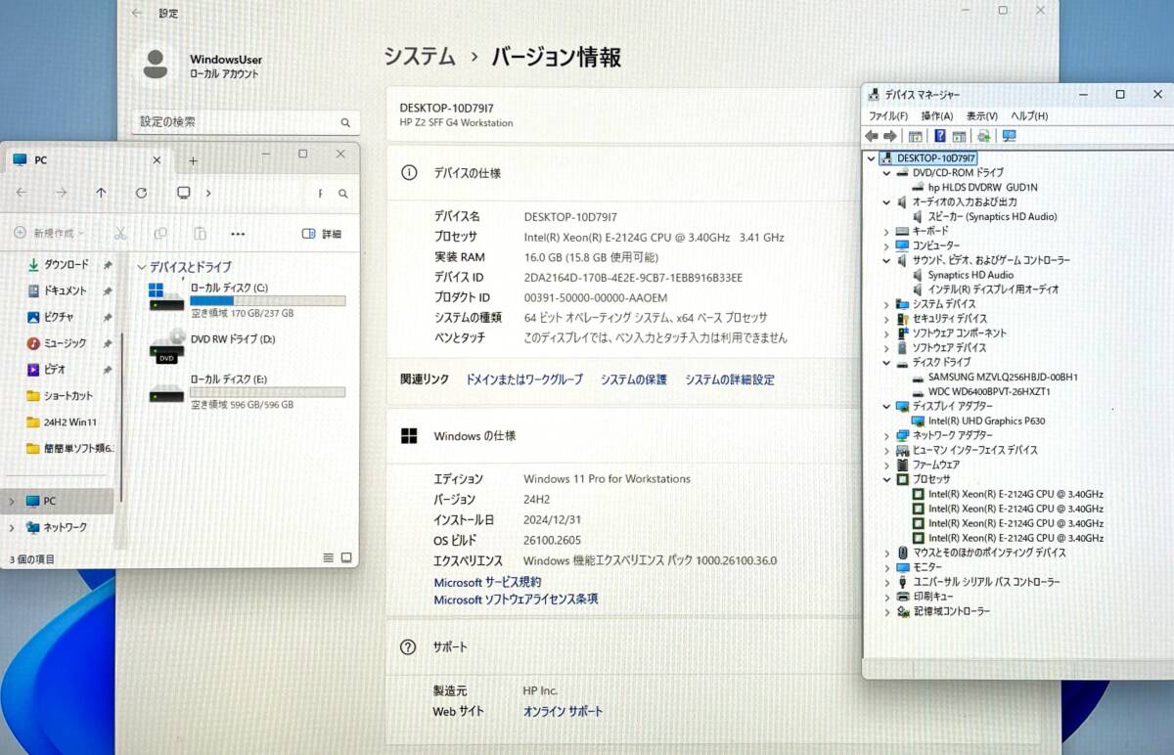Switch Explorer to large thumbnails view icon
The width and height of the screenshot is (1174, 755).
click(x=346, y=557)
